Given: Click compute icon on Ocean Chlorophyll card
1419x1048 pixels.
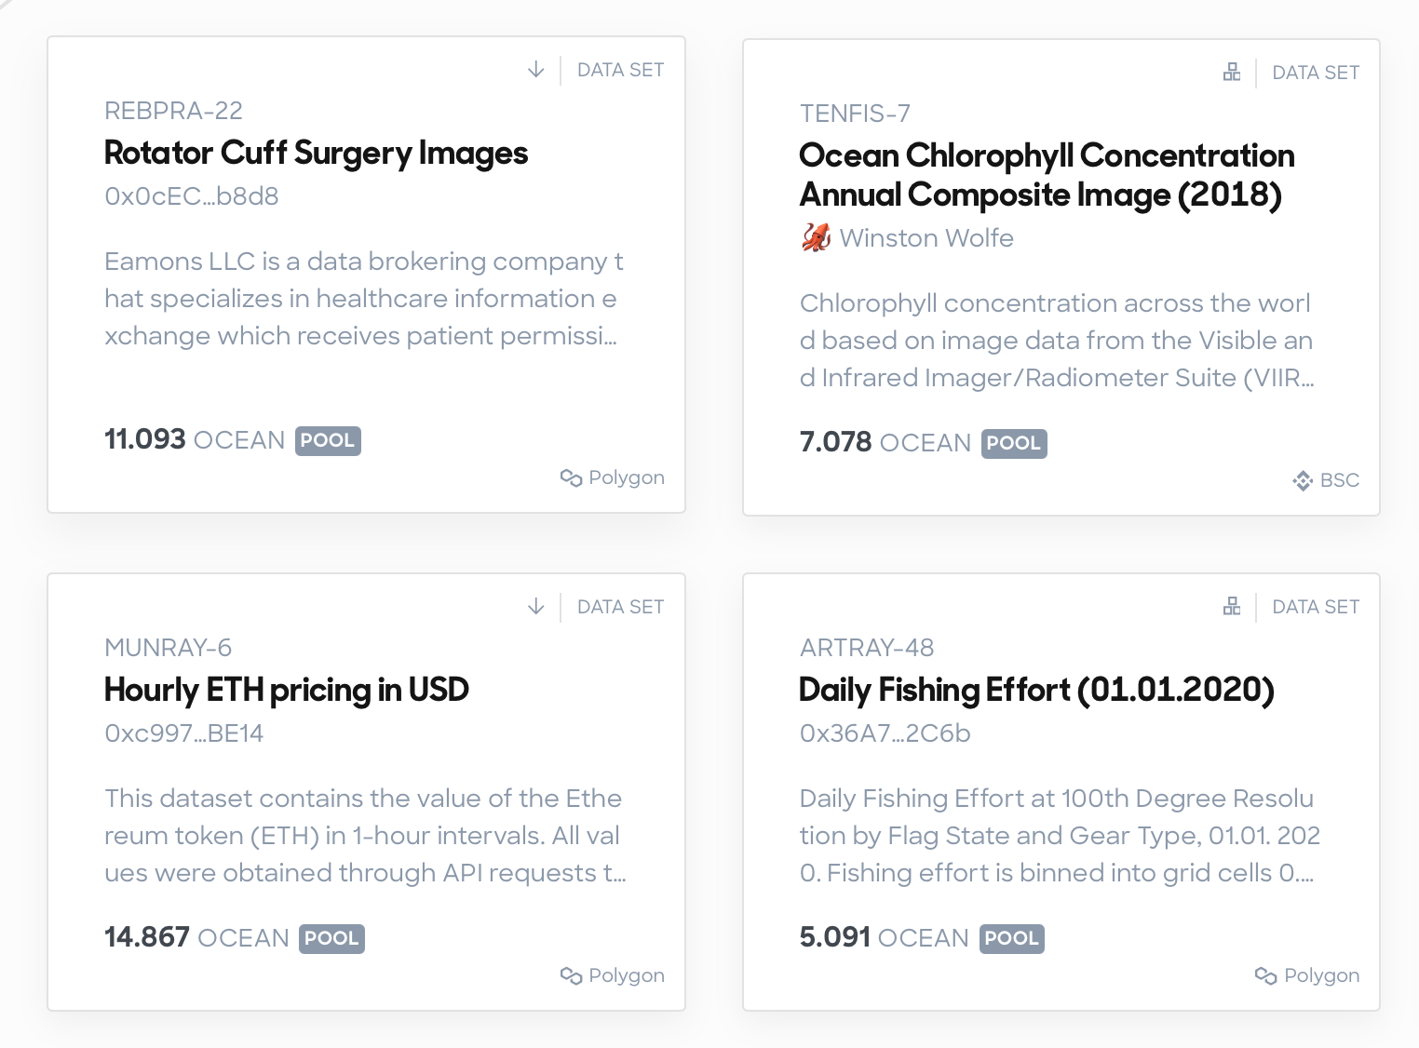Looking at the screenshot, I should (x=1231, y=73).
